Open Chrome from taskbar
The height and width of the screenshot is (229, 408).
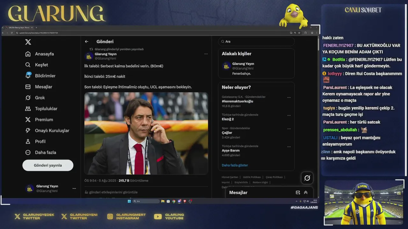point(174,201)
